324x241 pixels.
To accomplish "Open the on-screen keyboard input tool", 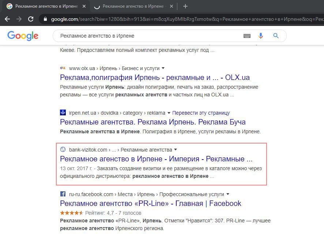I will coord(247,36).
